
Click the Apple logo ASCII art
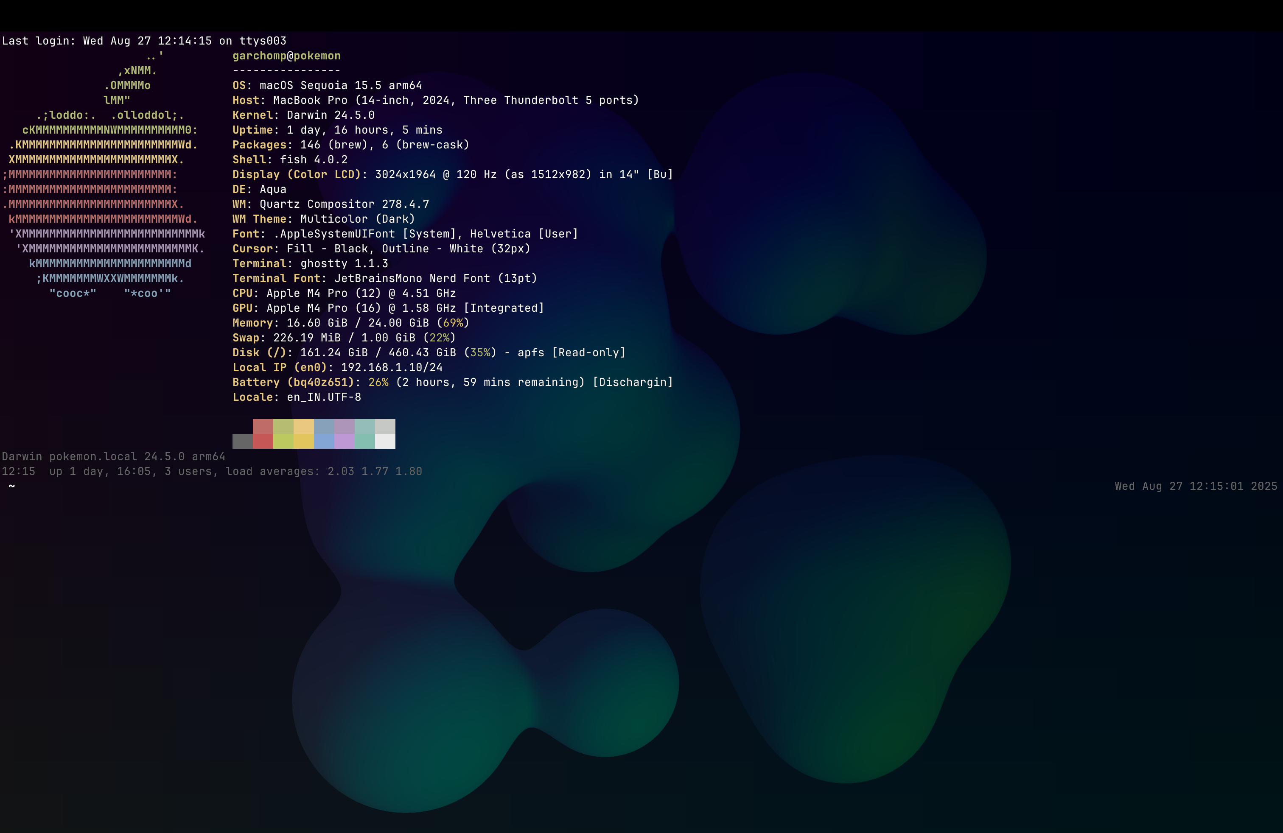point(103,175)
